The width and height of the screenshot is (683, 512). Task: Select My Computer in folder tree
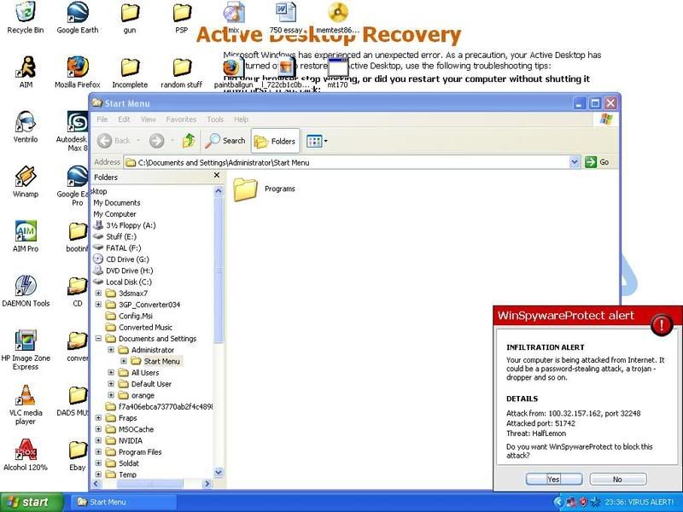point(114,214)
